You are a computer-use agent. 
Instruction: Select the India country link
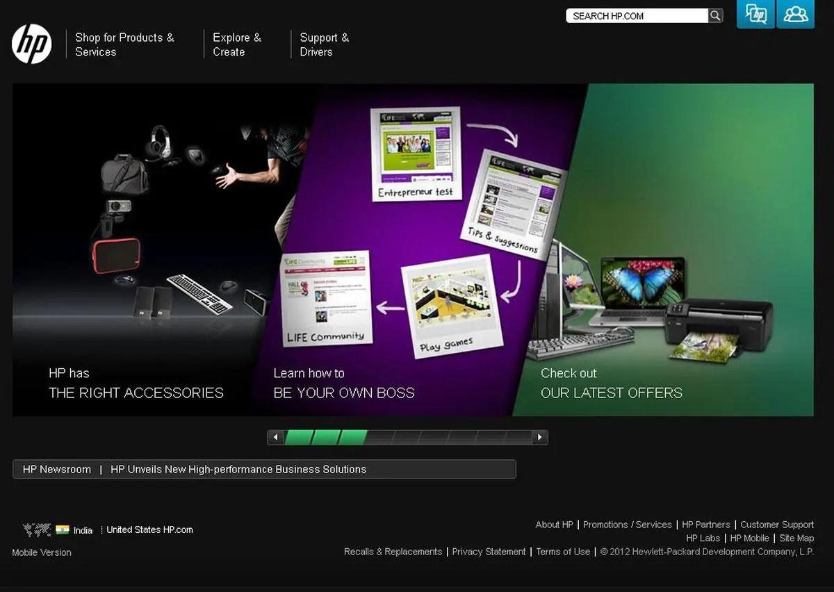(x=83, y=530)
